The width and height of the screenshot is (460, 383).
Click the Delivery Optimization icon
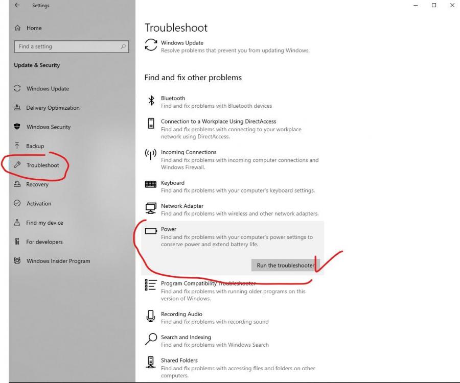click(17, 108)
